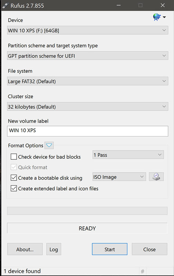Open the language globe icon menu

point(157,17)
